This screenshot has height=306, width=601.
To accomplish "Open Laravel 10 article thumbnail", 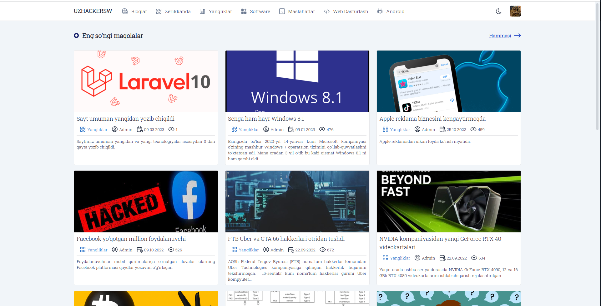I will click(146, 81).
